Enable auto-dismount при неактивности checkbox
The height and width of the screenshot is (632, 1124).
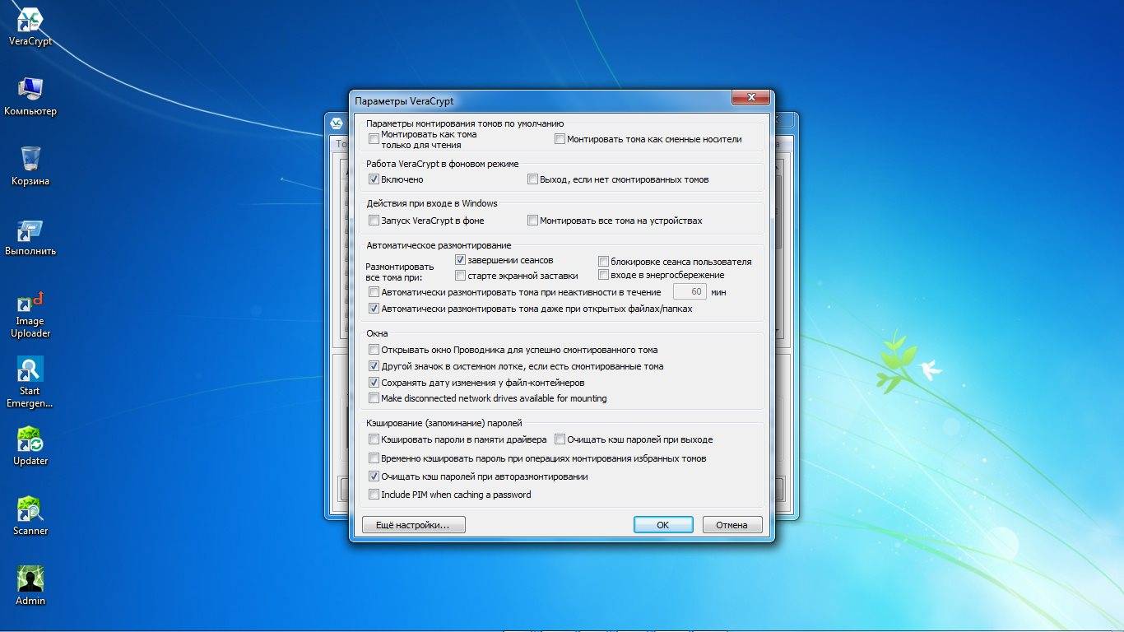click(374, 292)
